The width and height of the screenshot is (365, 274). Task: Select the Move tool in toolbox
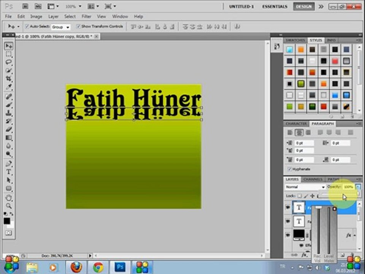click(x=9, y=46)
